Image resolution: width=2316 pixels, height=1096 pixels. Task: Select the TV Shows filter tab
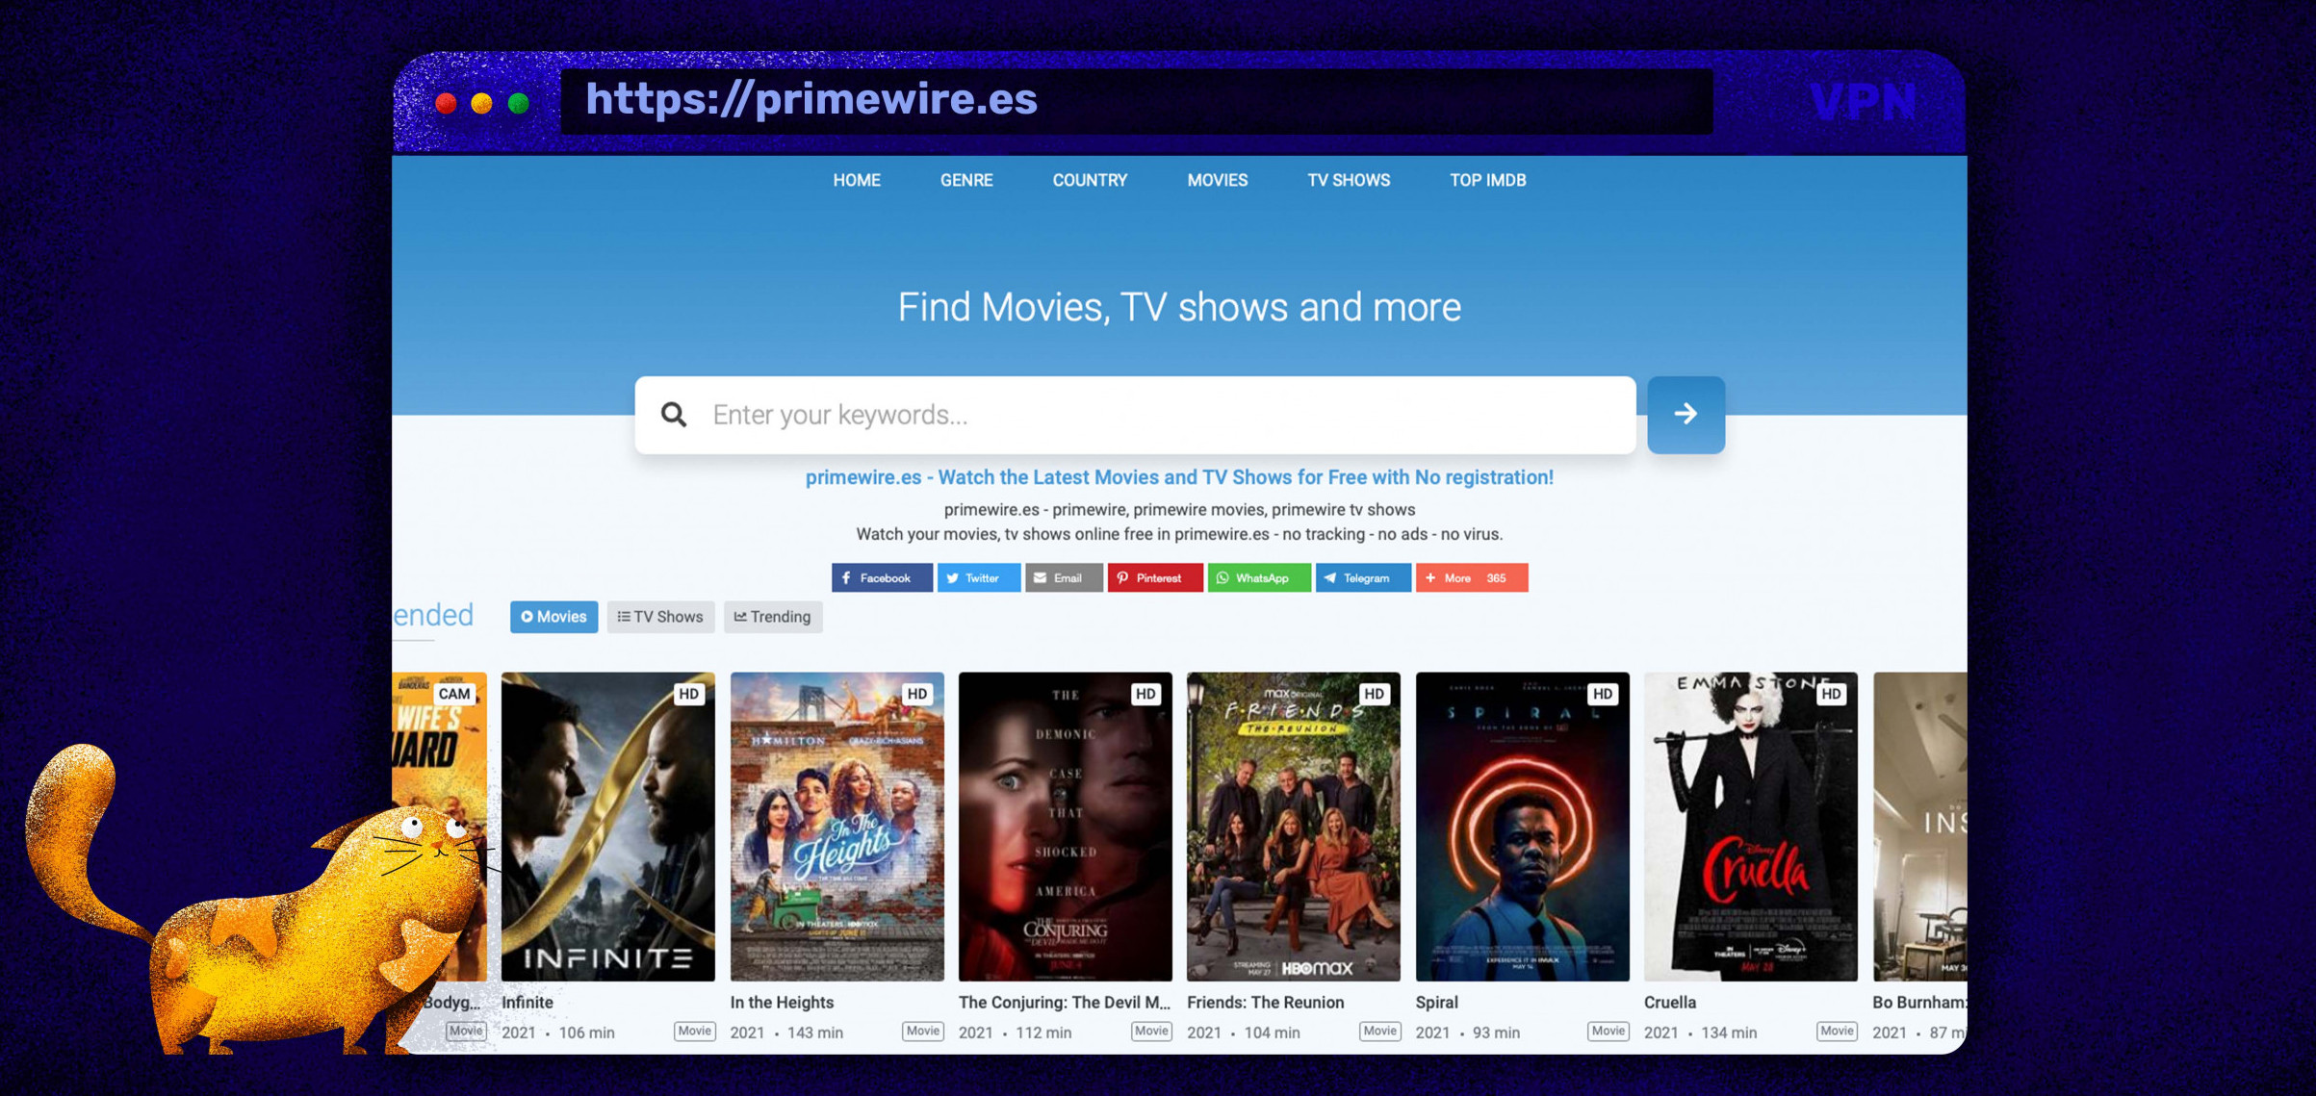[x=660, y=617]
